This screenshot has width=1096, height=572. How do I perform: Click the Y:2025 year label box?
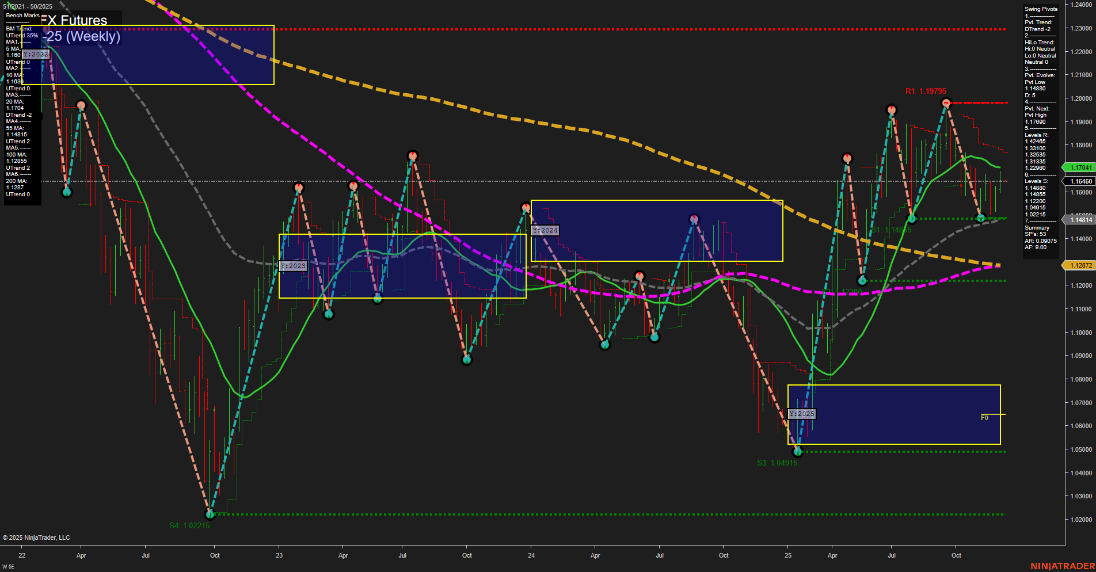point(802,413)
